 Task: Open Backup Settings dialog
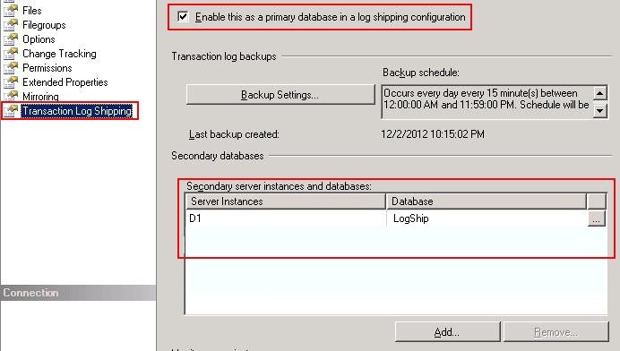tap(280, 95)
